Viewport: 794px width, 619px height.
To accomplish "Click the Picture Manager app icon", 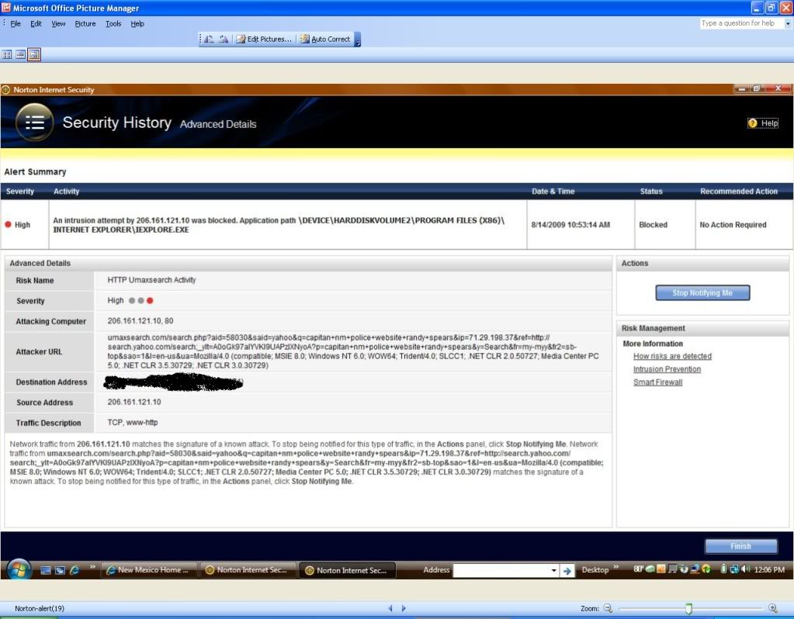I will [x=6, y=8].
